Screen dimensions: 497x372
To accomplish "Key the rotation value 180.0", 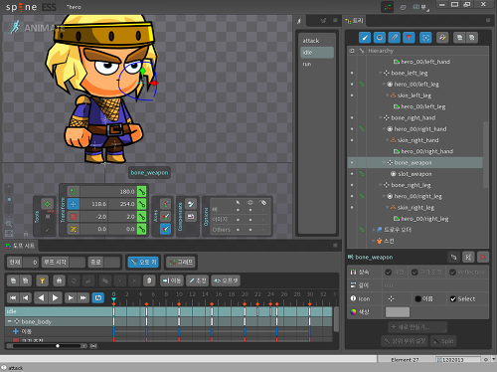I will coord(141,192).
